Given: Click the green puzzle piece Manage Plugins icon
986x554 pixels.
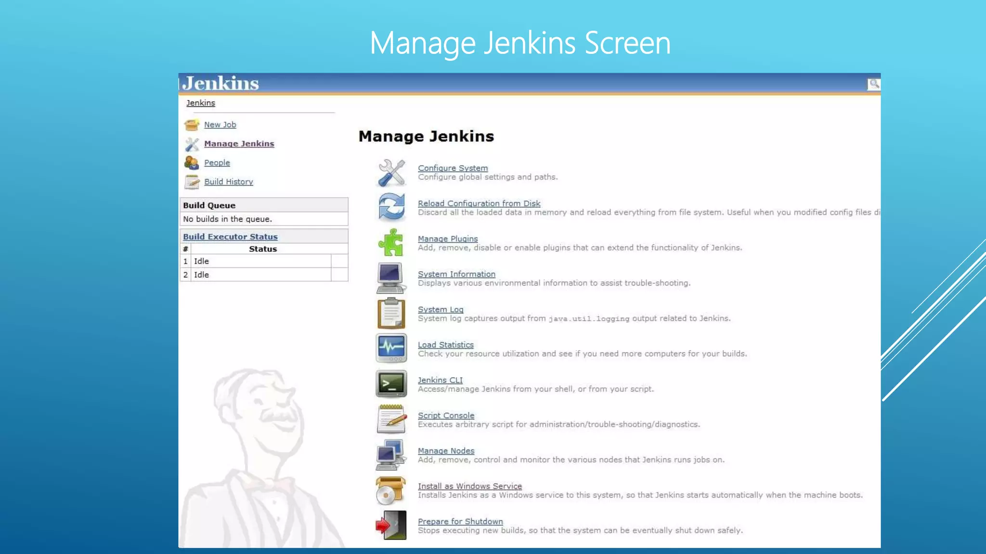Looking at the screenshot, I should pyautogui.click(x=391, y=242).
